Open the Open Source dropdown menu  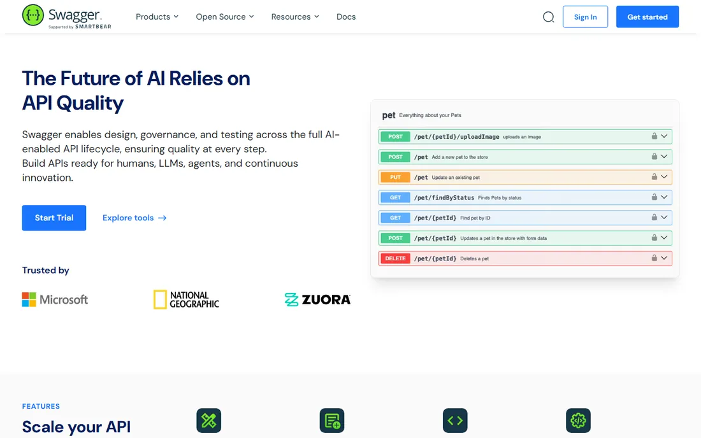[225, 17]
